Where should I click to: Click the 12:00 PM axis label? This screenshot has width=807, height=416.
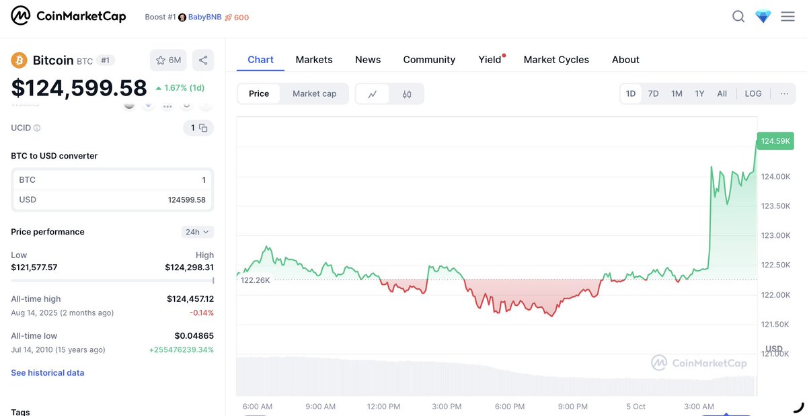384,407
